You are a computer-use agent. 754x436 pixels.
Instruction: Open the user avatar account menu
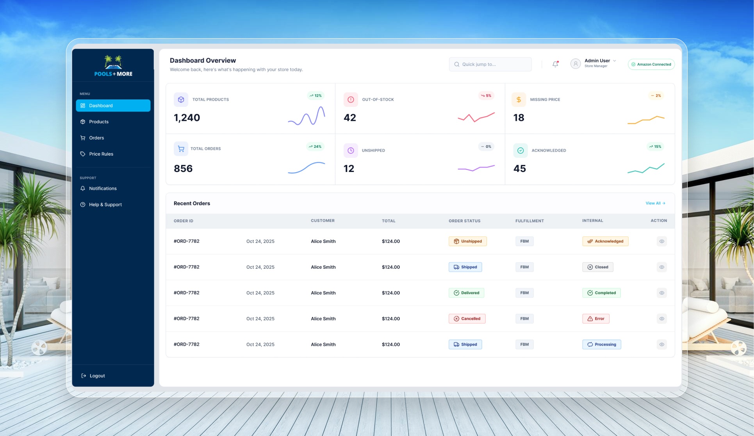click(x=575, y=64)
